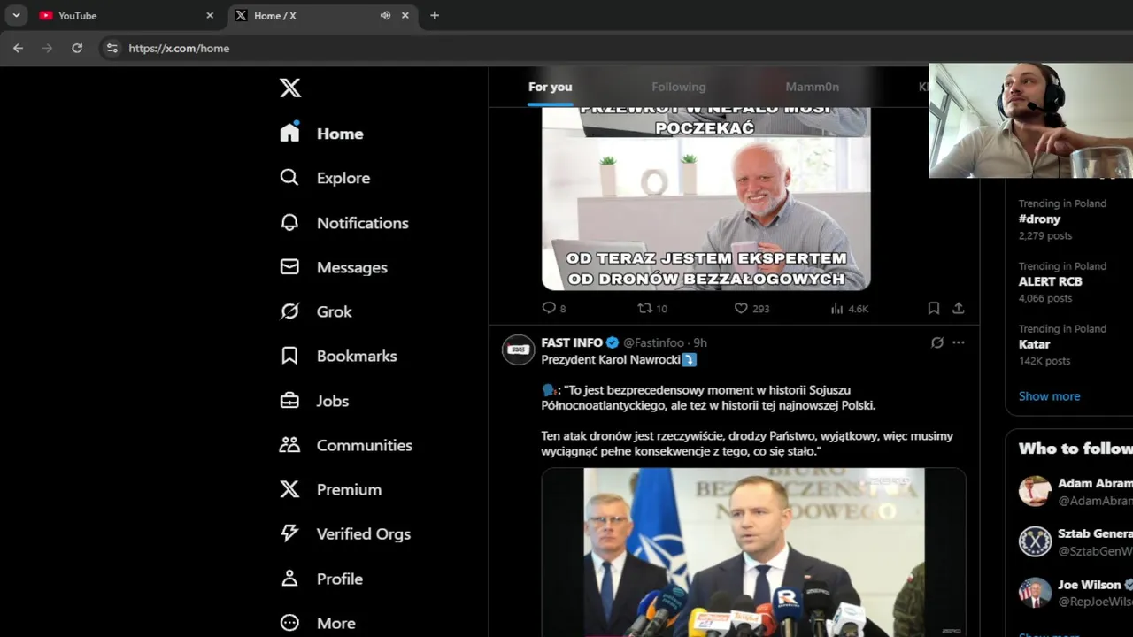Repost the meme post with 10 reposts
Viewport: 1133px width, 637px height.
coord(652,308)
